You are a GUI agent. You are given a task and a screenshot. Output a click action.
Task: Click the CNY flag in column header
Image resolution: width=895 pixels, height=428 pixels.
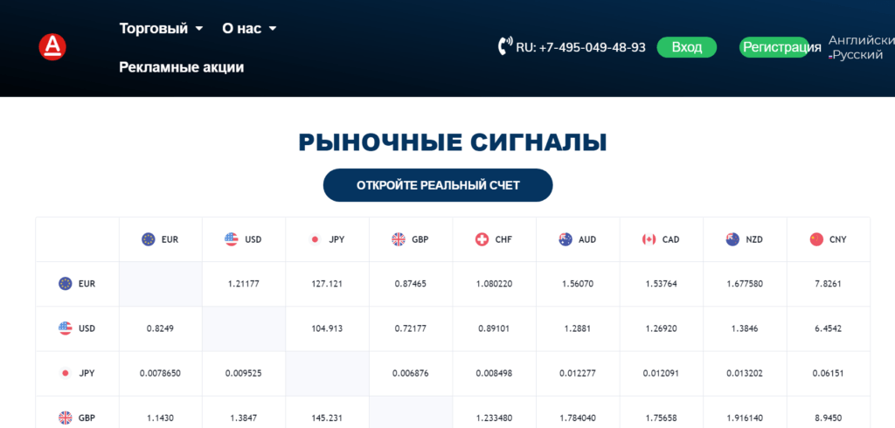[x=816, y=239]
